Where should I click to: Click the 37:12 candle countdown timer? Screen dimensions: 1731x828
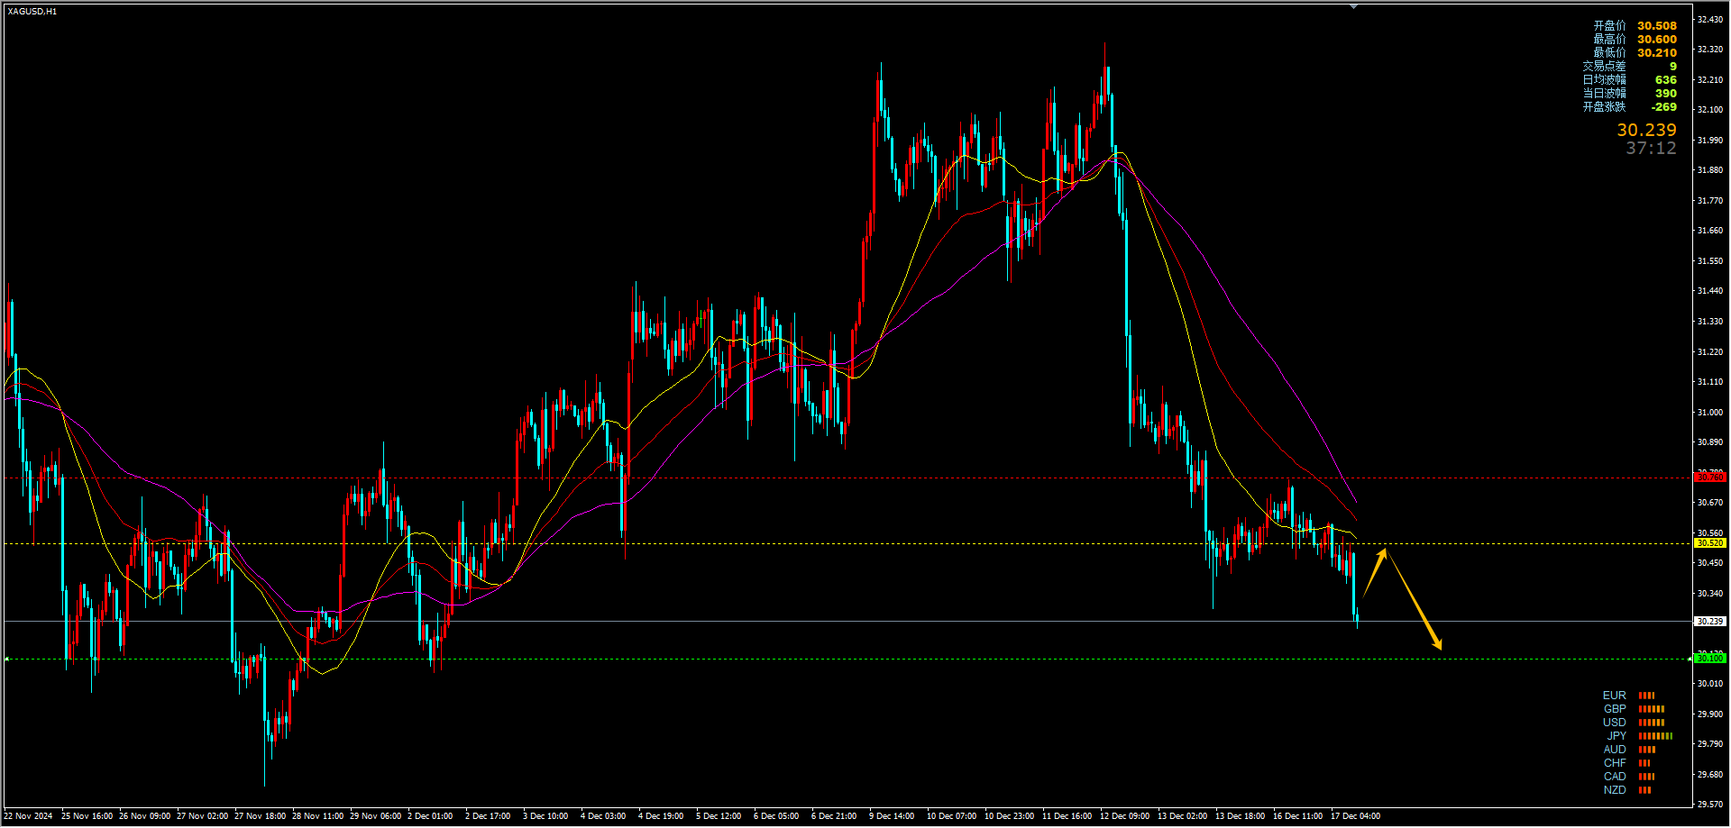click(x=1651, y=149)
